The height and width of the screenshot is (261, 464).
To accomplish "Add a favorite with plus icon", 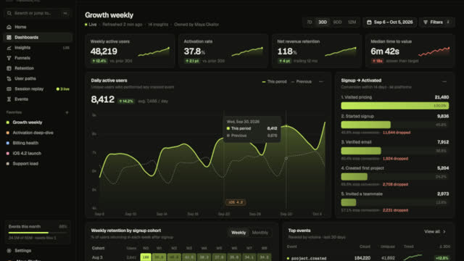I will point(67,112).
